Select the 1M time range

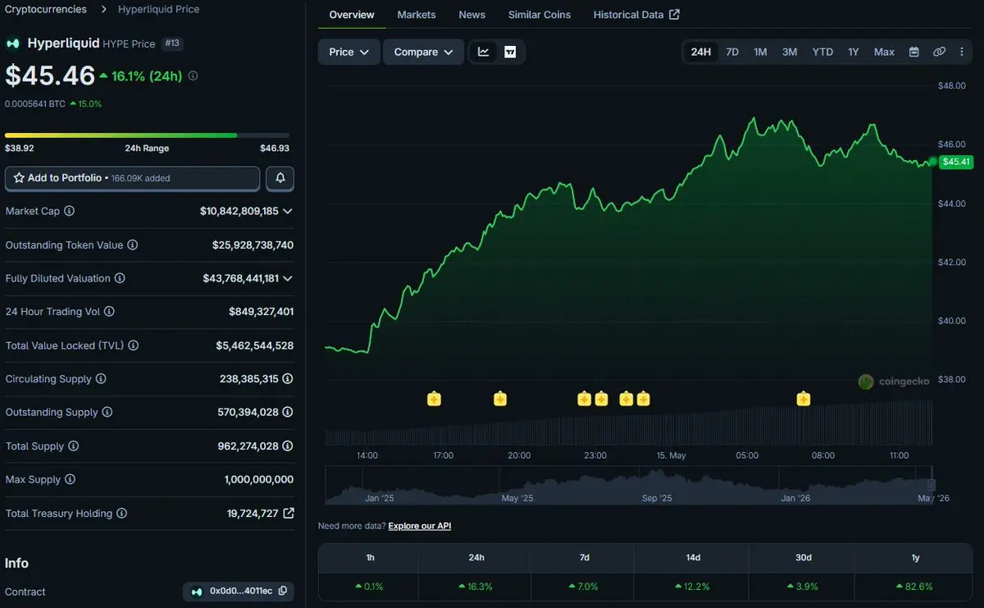tap(760, 52)
